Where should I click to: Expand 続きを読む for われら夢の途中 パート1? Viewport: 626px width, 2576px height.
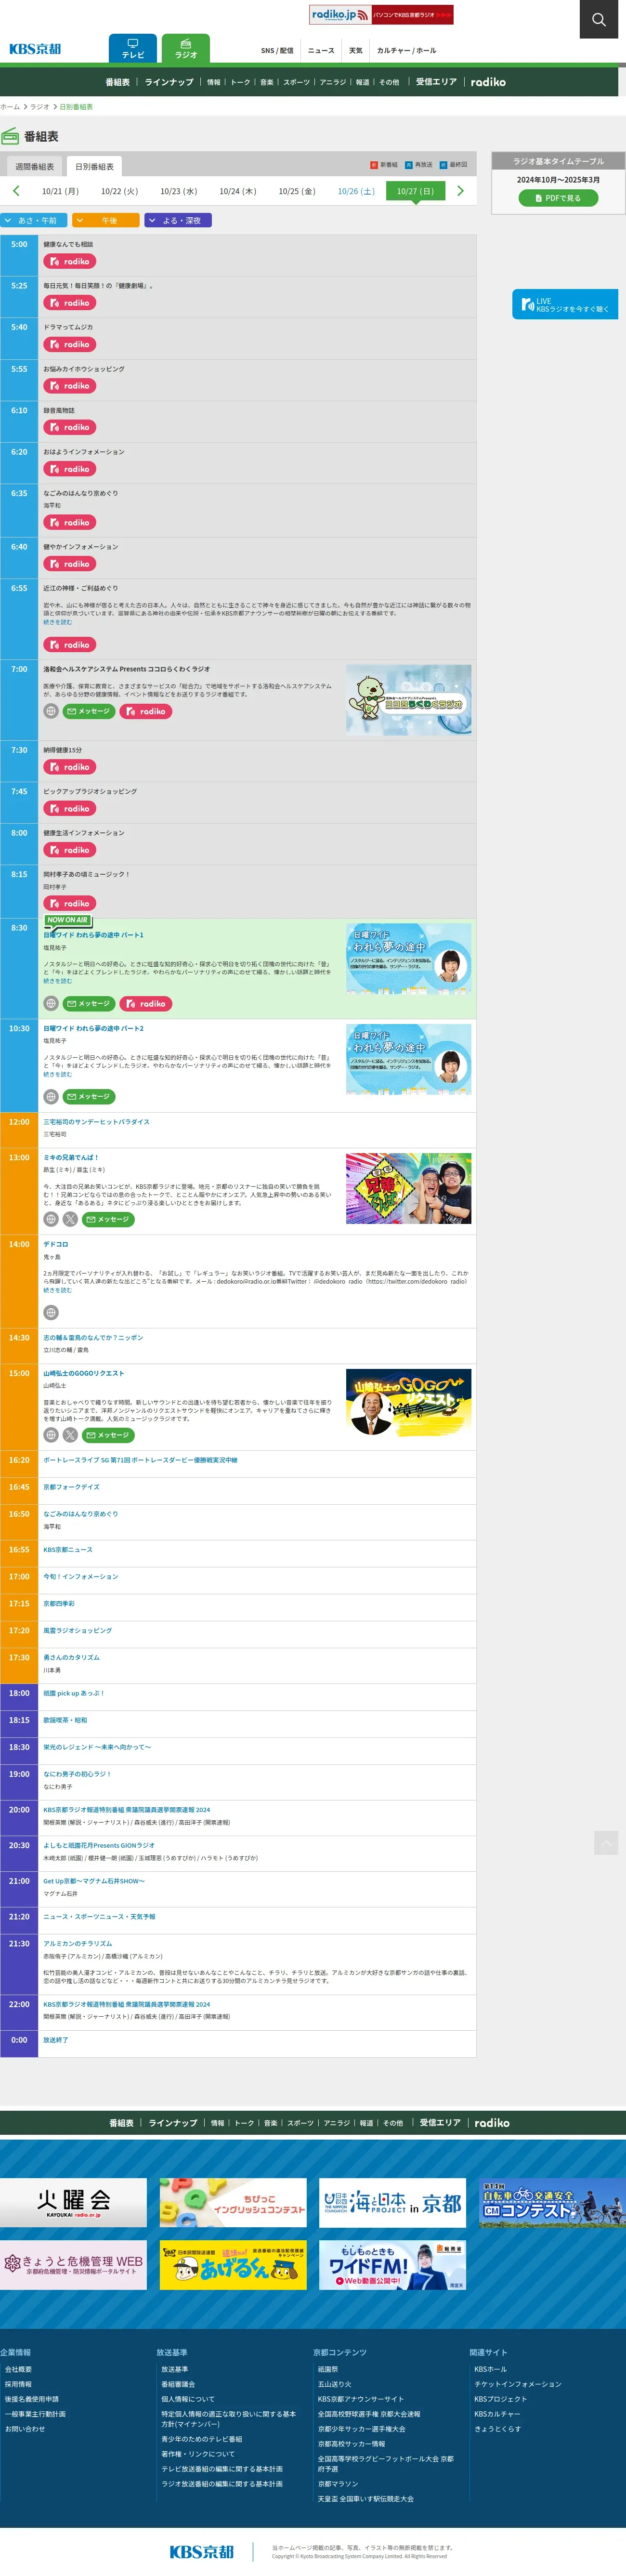(57, 981)
